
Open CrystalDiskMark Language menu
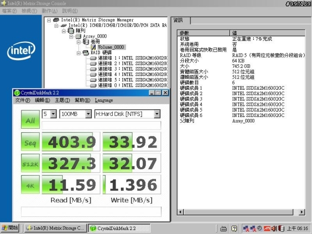pos(104,100)
